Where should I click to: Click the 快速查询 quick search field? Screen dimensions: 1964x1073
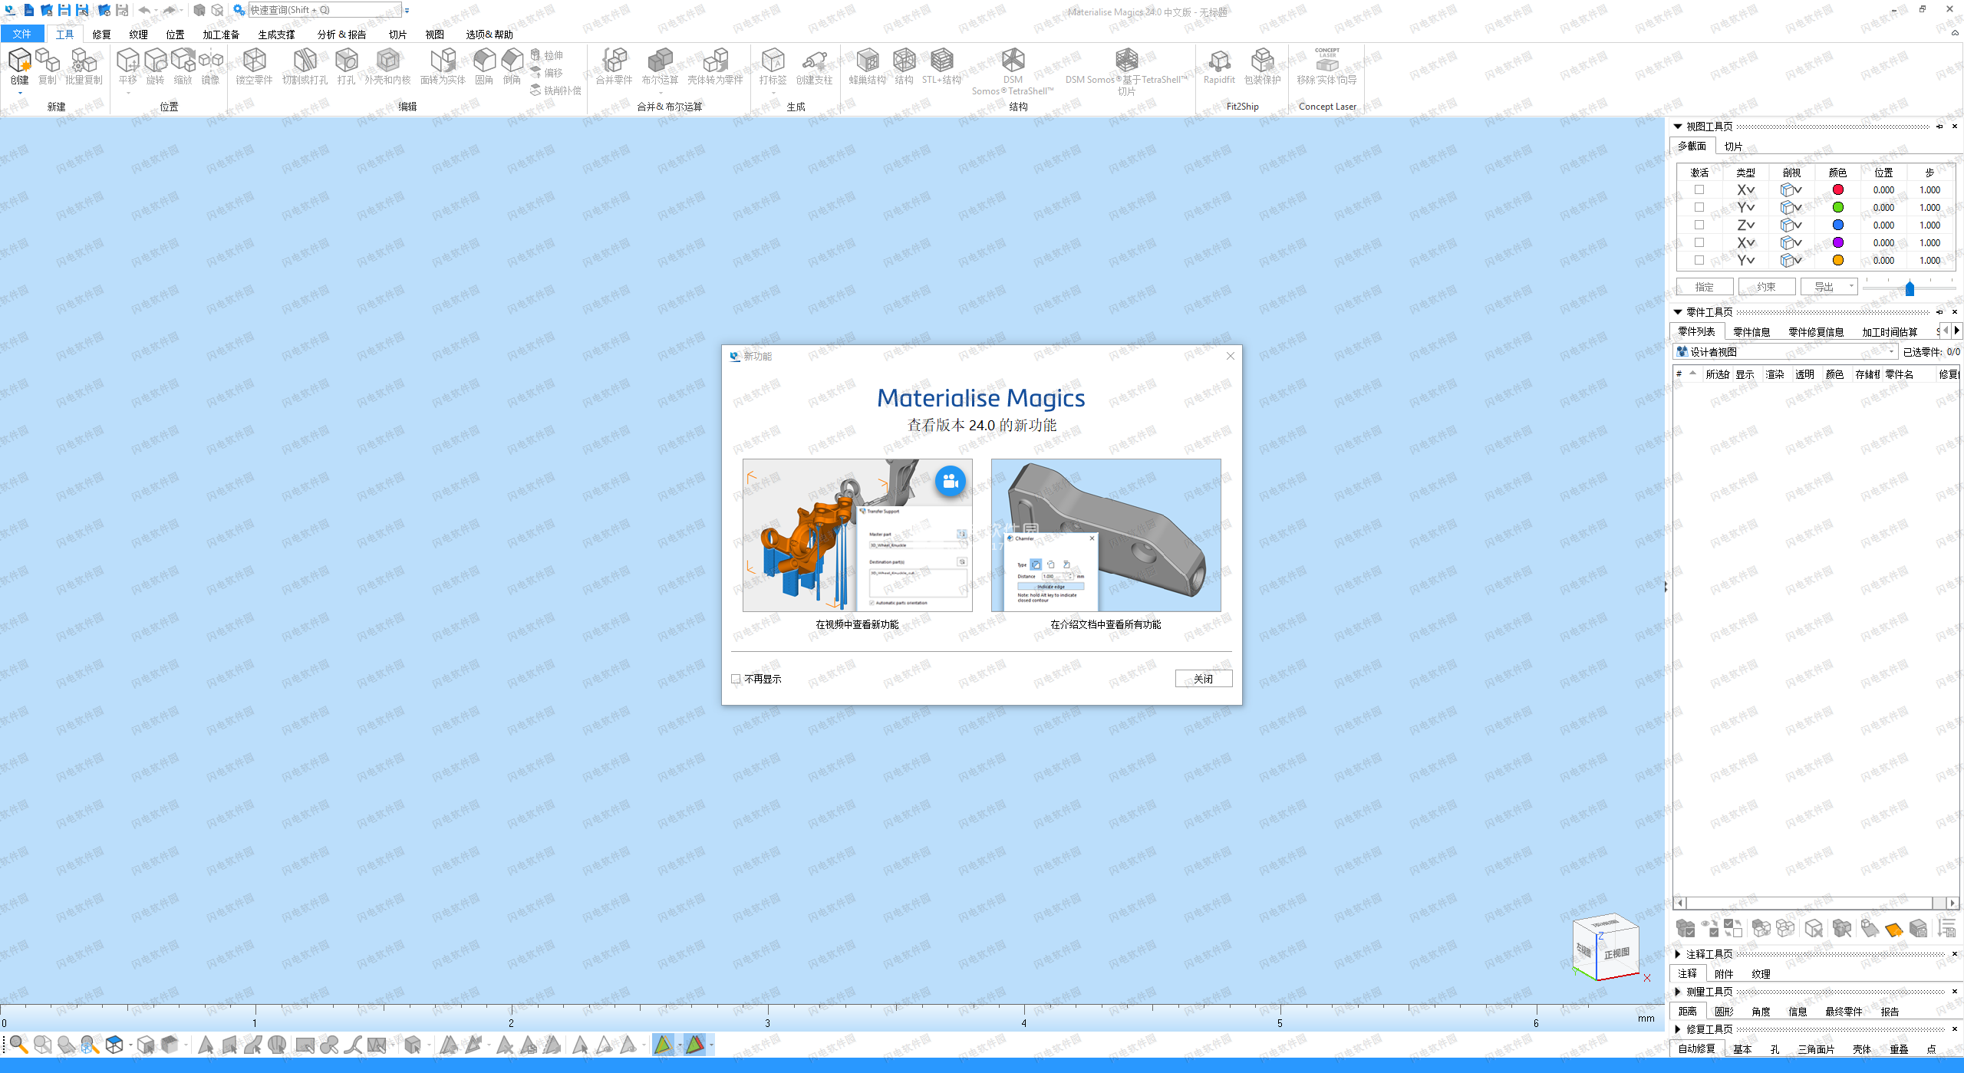click(325, 10)
